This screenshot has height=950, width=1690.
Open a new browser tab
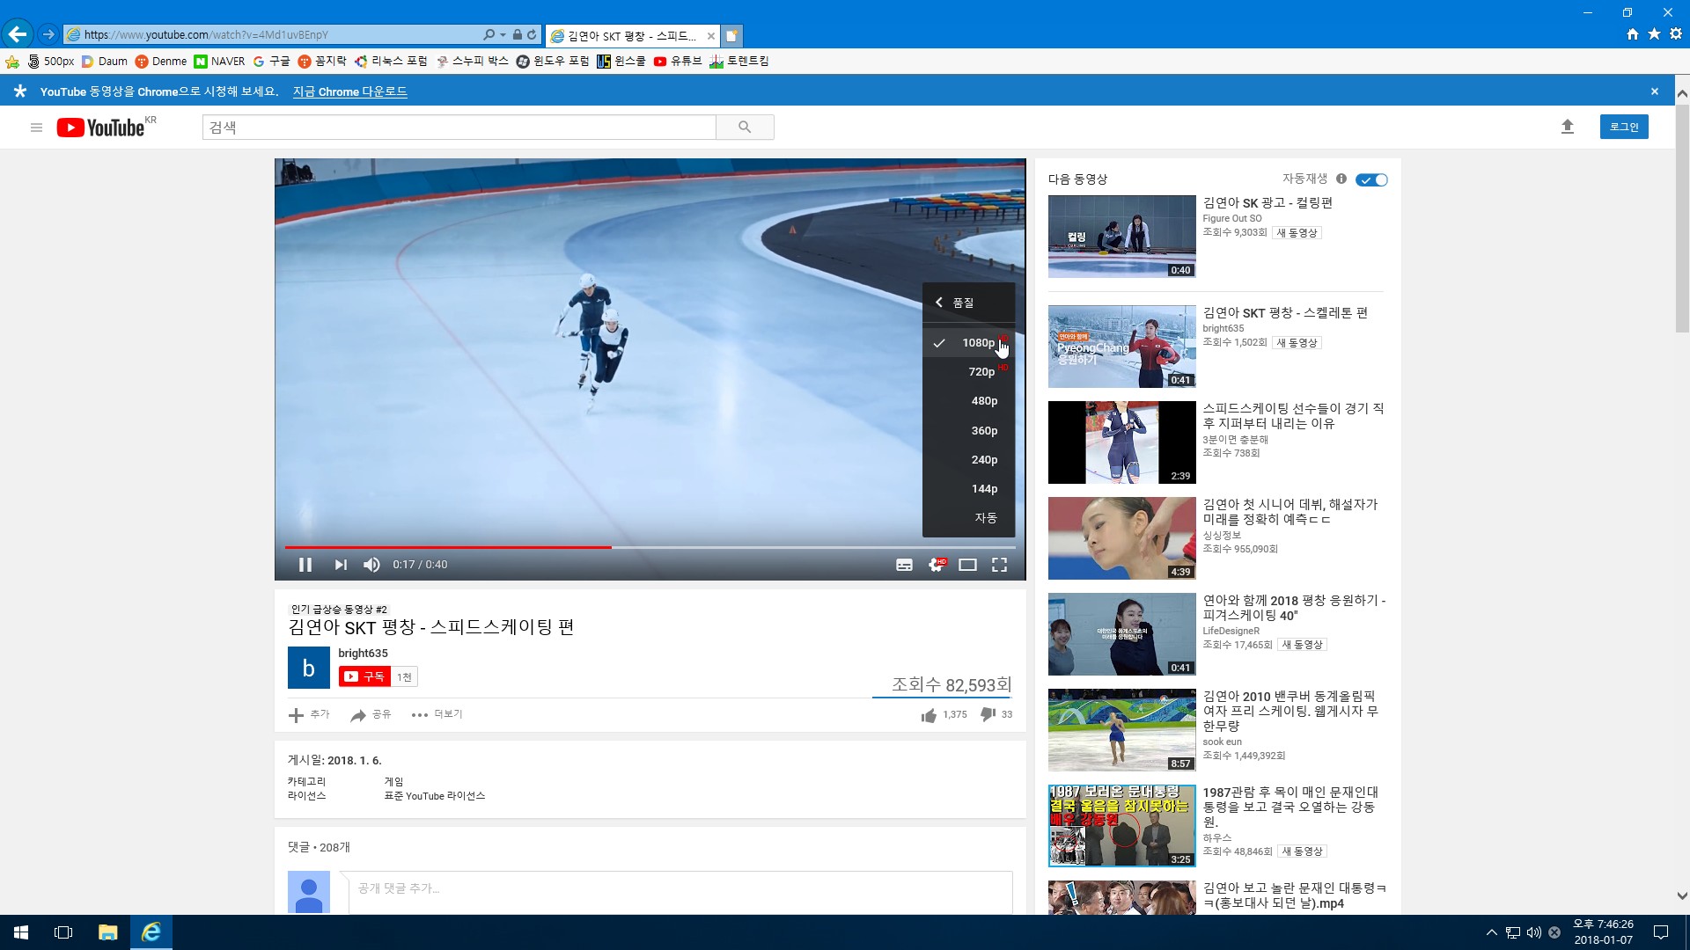pyautogui.click(x=731, y=36)
